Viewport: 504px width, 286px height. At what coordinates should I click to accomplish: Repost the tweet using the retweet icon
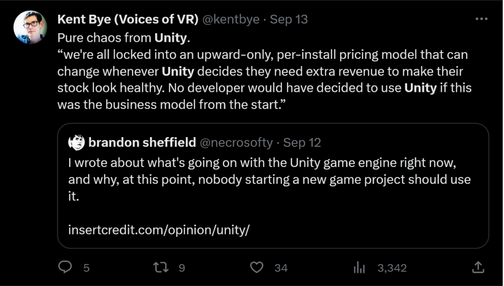click(x=161, y=267)
